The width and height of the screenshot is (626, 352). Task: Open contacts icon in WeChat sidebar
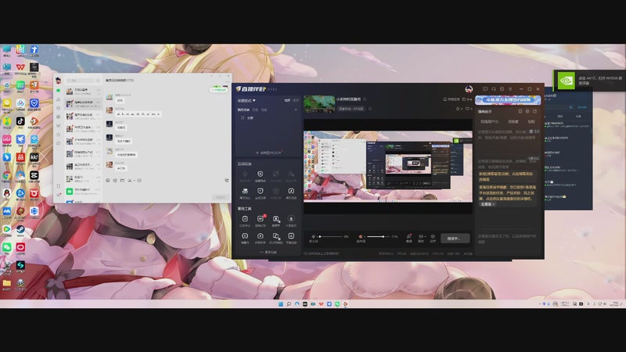pyautogui.click(x=59, y=99)
